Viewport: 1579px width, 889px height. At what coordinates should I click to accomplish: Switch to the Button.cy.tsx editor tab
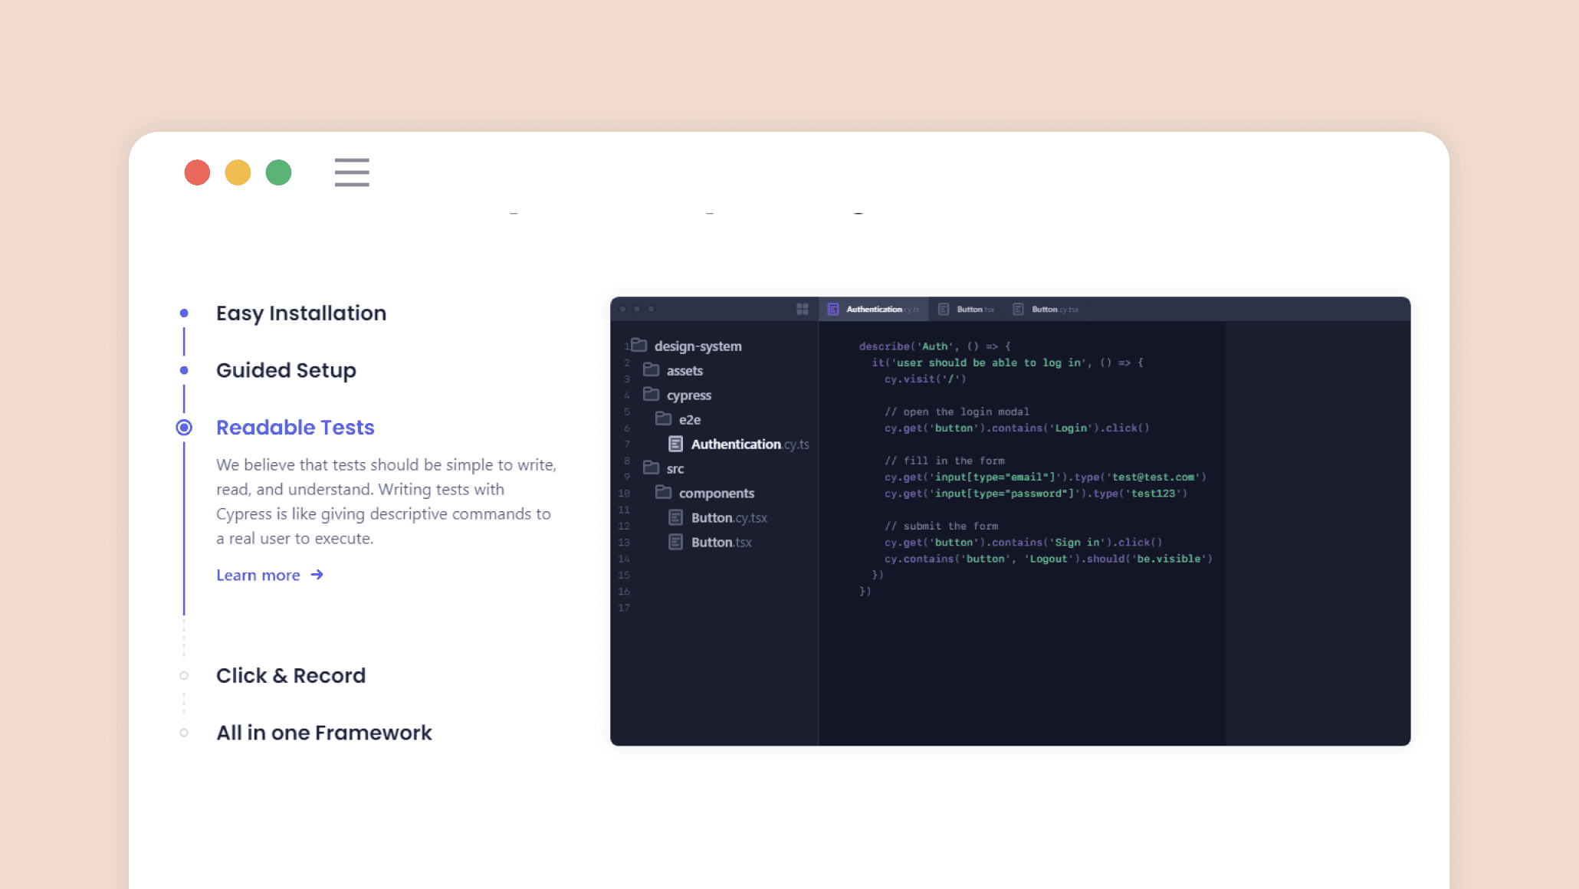coord(1047,310)
